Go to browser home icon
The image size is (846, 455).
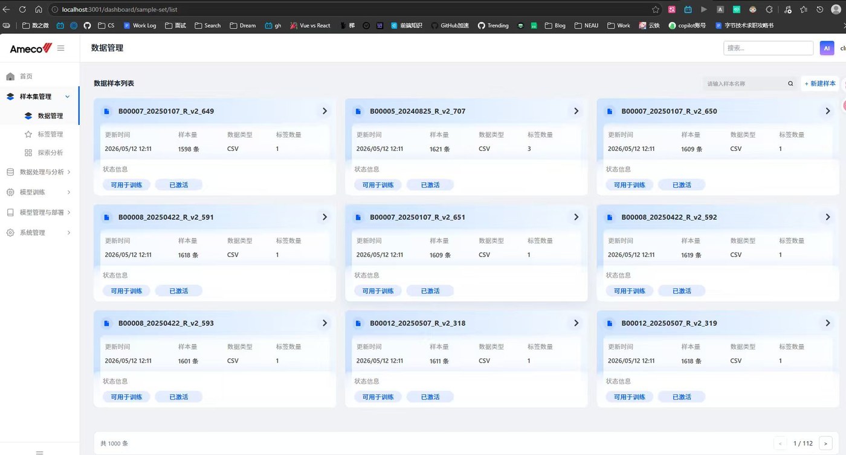tap(39, 10)
